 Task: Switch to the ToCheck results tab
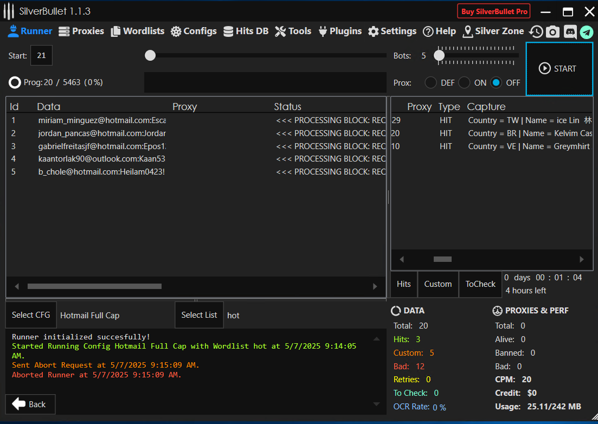(x=480, y=284)
